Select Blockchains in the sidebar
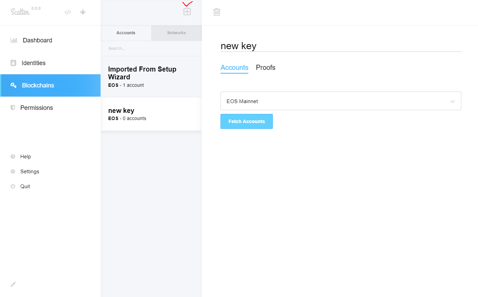478x297 pixels. coord(50,85)
